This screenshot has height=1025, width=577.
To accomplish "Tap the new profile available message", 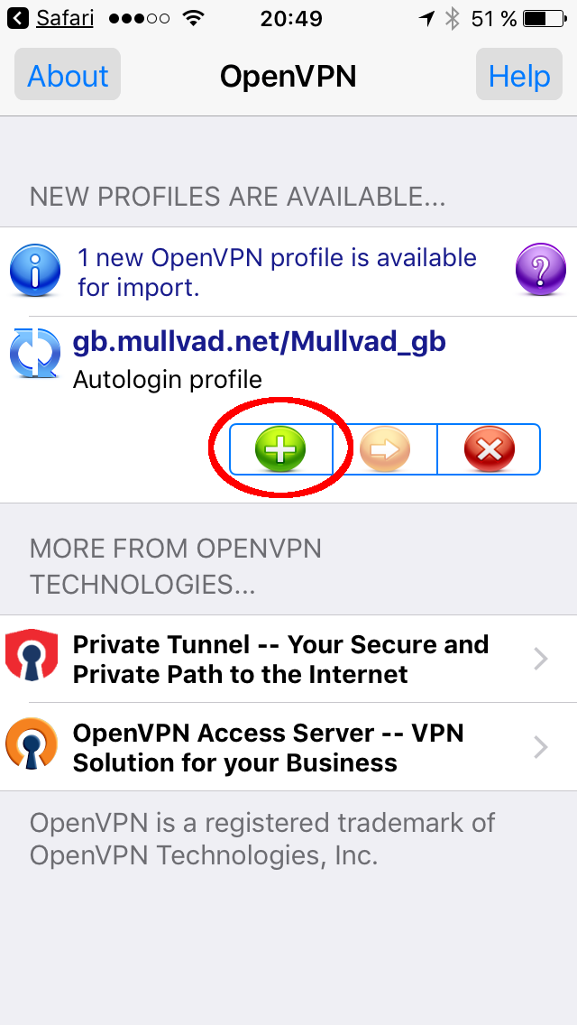I will (x=277, y=272).
